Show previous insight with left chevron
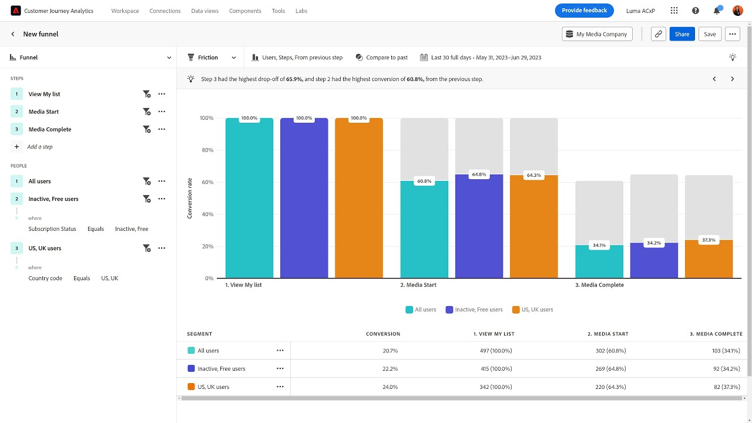752x423 pixels. click(714, 79)
